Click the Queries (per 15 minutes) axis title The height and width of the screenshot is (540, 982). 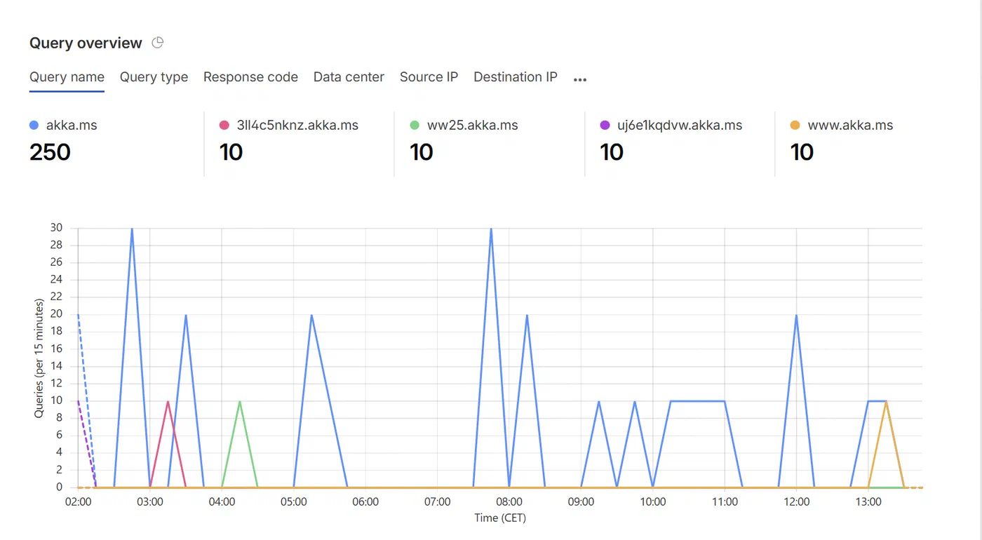click(x=39, y=358)
